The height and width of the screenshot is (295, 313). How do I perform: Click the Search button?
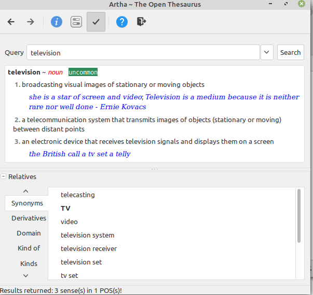pos(291,52)
